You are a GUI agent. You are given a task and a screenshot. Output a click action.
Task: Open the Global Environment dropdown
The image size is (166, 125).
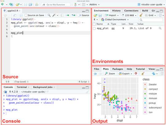click(115, 20)
